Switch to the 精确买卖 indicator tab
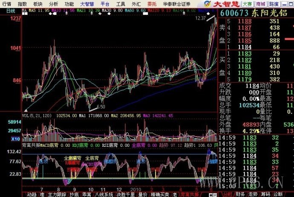 point(158,194)
